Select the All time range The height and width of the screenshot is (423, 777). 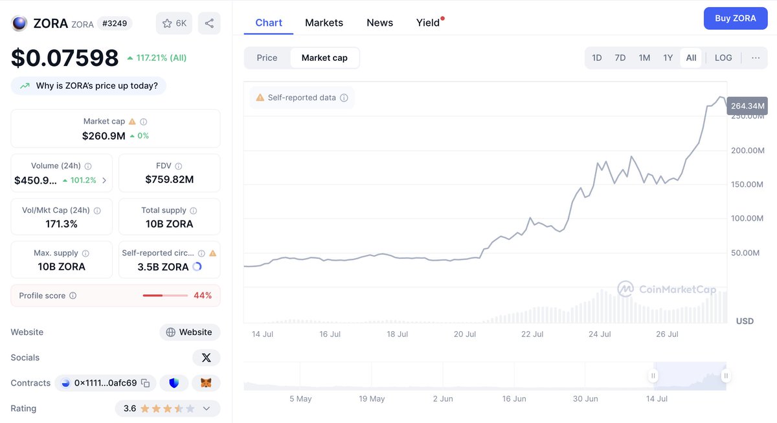(x=691, y=58)
